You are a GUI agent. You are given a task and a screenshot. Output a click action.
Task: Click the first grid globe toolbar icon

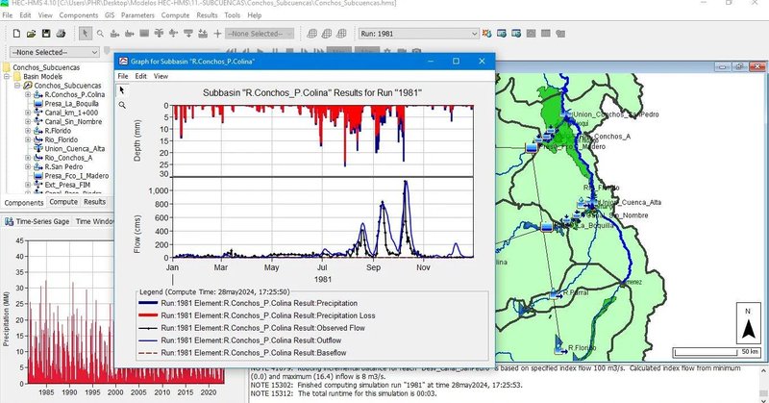coord(311,34)
